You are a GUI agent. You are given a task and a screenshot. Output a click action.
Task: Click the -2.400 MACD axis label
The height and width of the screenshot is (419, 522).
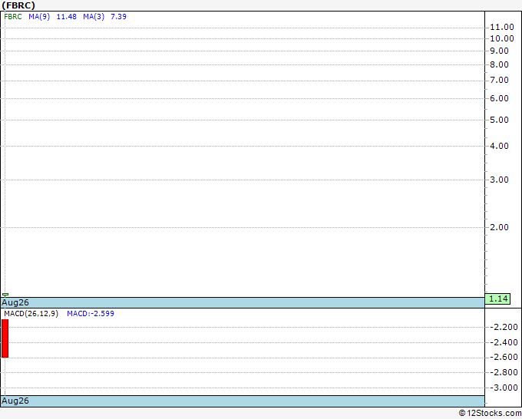click(x=504, y=342)
